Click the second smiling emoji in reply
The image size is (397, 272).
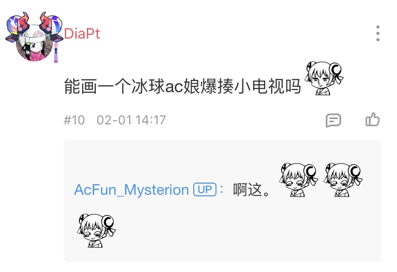point(343,179)
